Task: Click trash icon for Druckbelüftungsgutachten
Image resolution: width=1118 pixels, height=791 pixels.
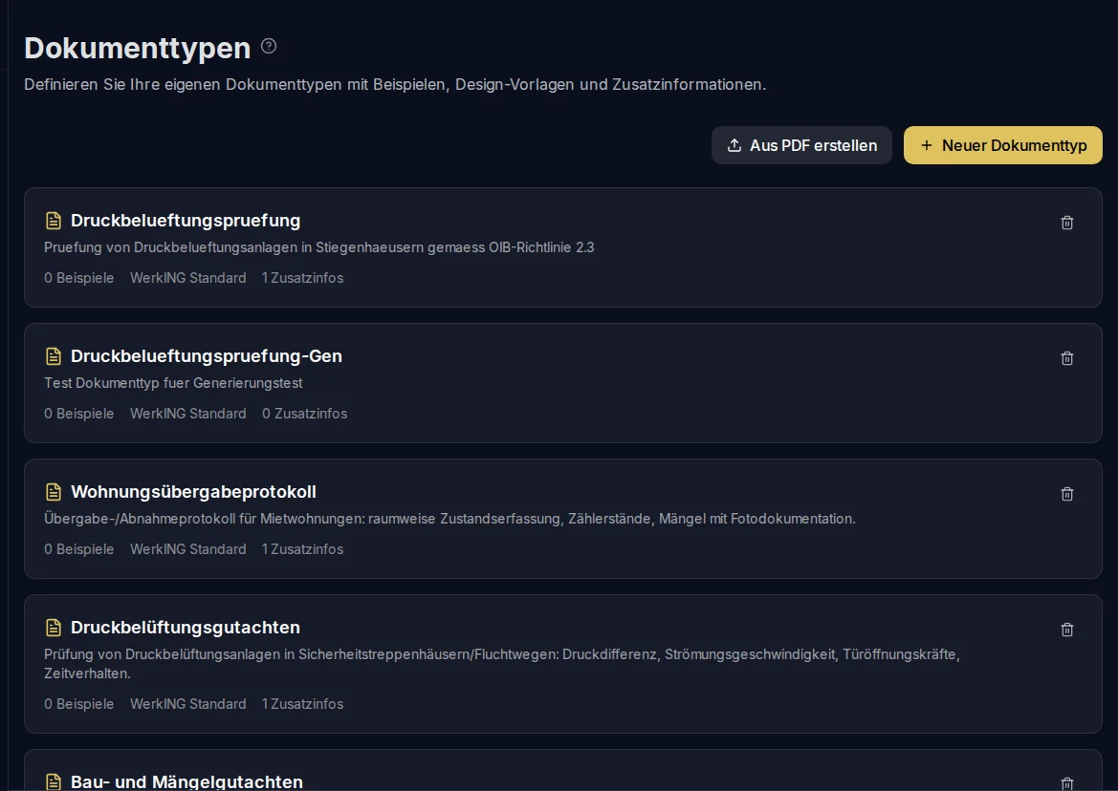Action: 1066,630
